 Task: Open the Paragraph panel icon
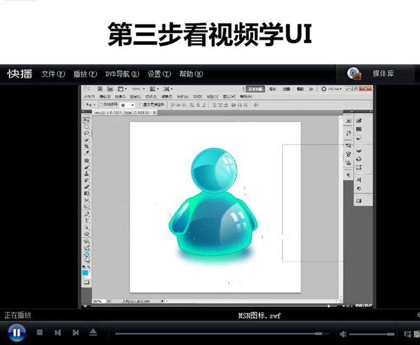point(348,175)
